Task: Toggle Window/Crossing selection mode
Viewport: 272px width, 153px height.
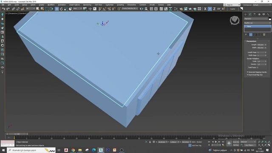Action: 52,9
